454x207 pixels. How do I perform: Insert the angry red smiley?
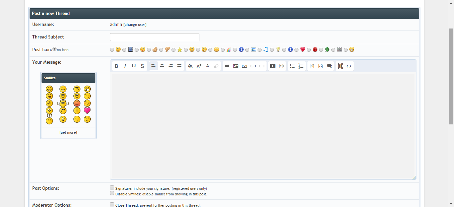77,103
